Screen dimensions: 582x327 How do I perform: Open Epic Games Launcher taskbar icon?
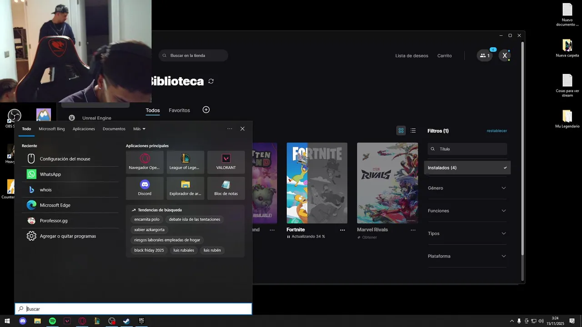click(141, 321)
